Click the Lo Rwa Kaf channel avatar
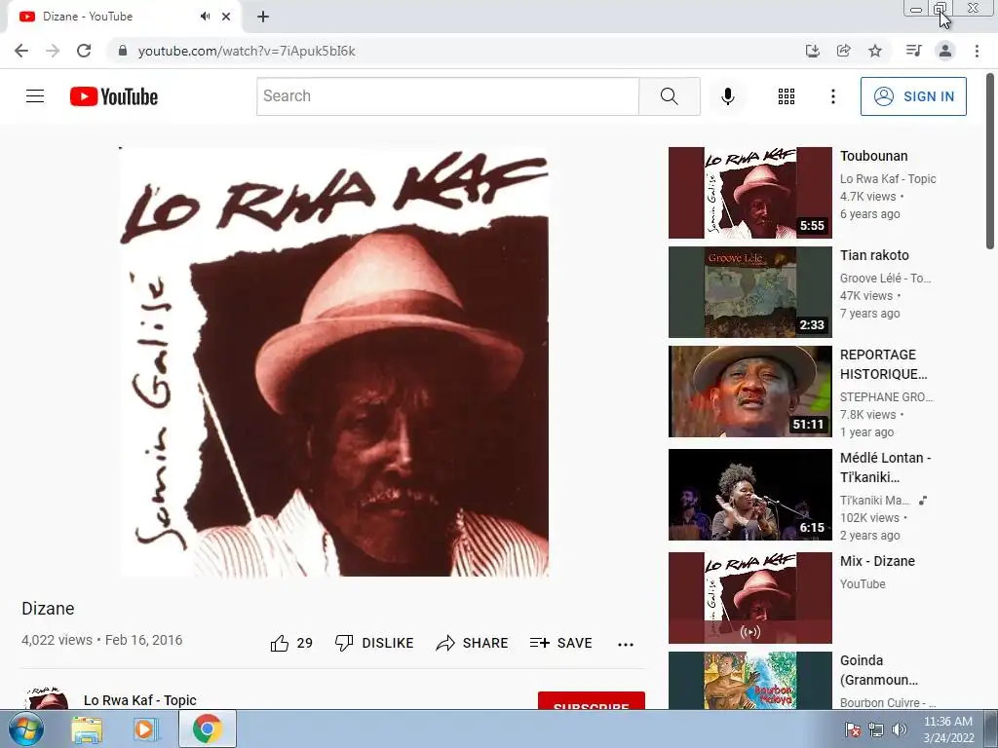This screenshot has width=998, height=748. 47,698
